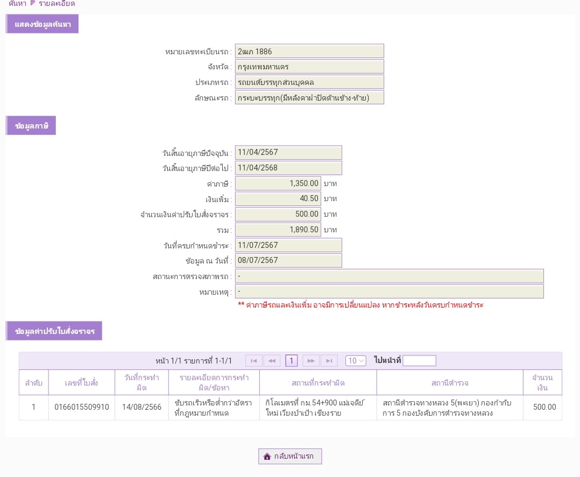Viewport: 580px width, 477px height.
Task: Click the ลักษณะรถ field กระบะบรรทุก
Action: click(x=309, y=98)
